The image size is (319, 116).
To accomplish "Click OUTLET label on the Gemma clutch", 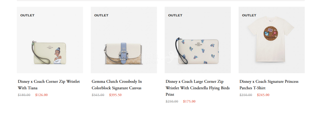I will tap(101, 15).
